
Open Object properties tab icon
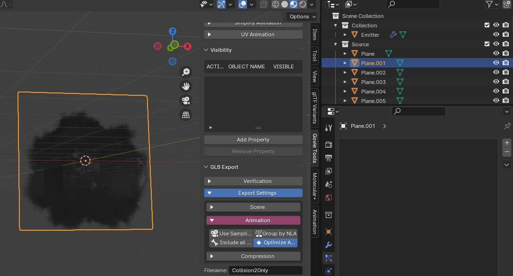pyautogui.click(x=329, y=232)
